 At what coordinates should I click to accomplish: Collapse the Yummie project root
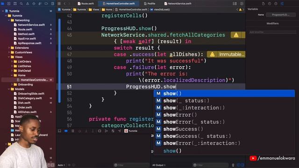(3, 11)
